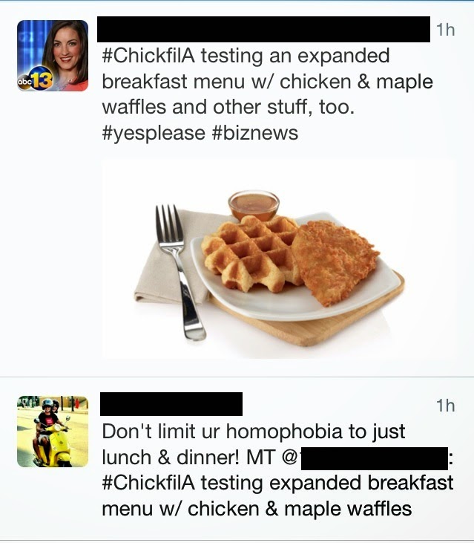Open the #yesplease hashtag
Image resolution: width=474 pixels, height=543 pixels.
(x=152, y=132)
